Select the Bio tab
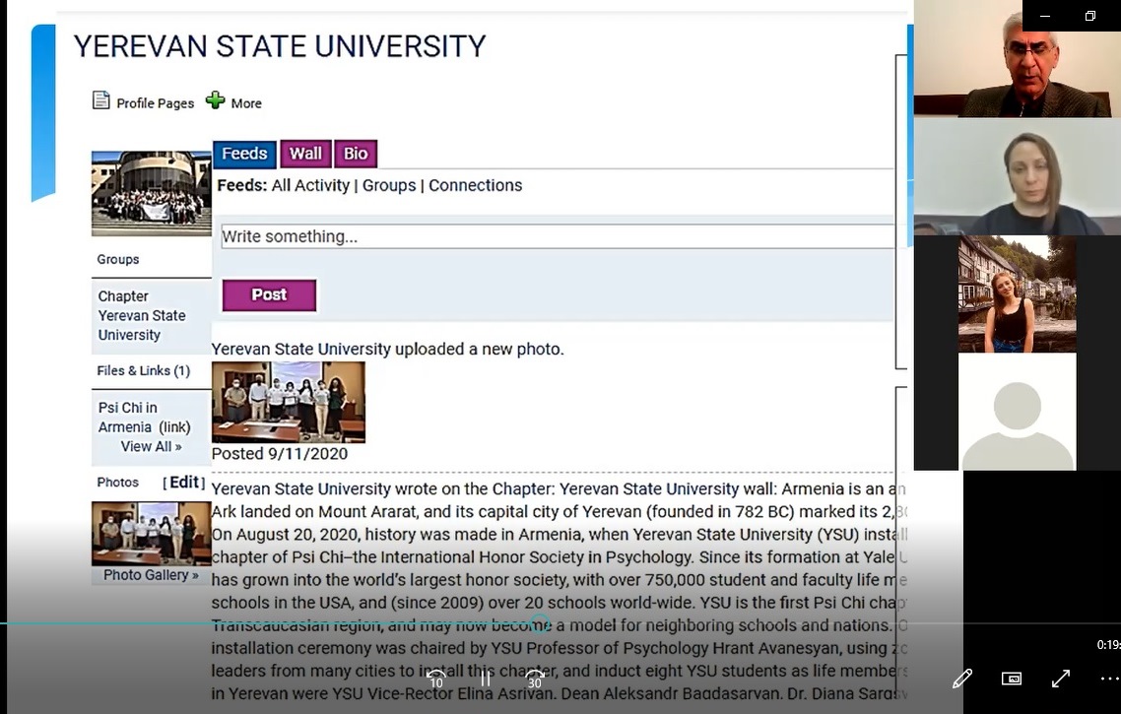 (x=356, y=154)
